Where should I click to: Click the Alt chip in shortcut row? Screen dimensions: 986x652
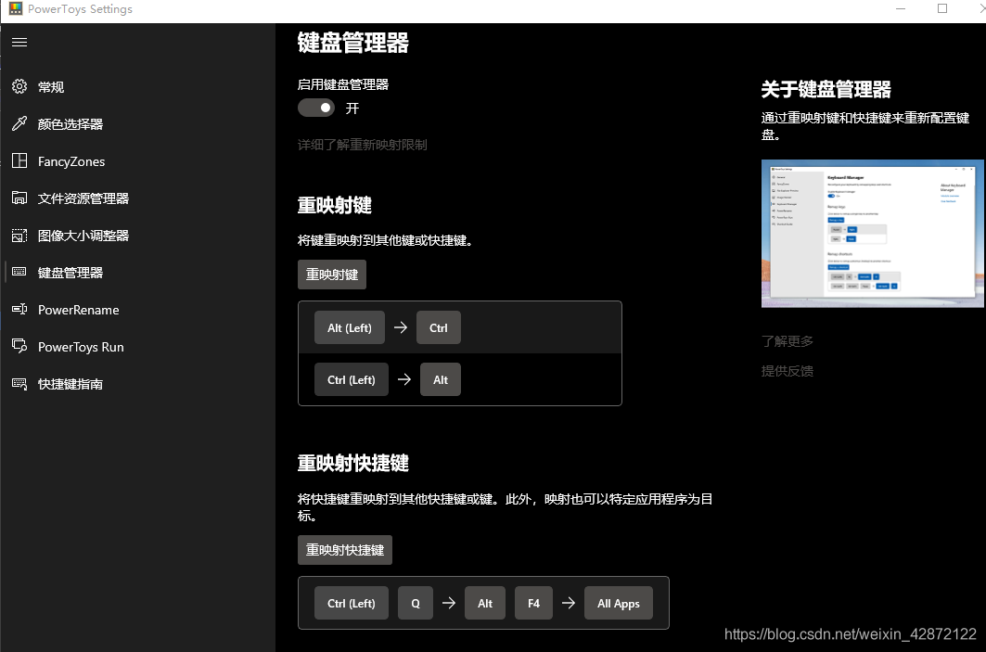(x=485, y=603)
